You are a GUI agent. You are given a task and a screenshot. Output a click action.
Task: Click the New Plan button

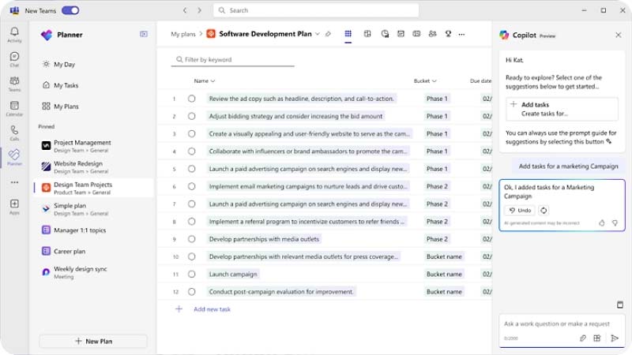coord(93,341)
